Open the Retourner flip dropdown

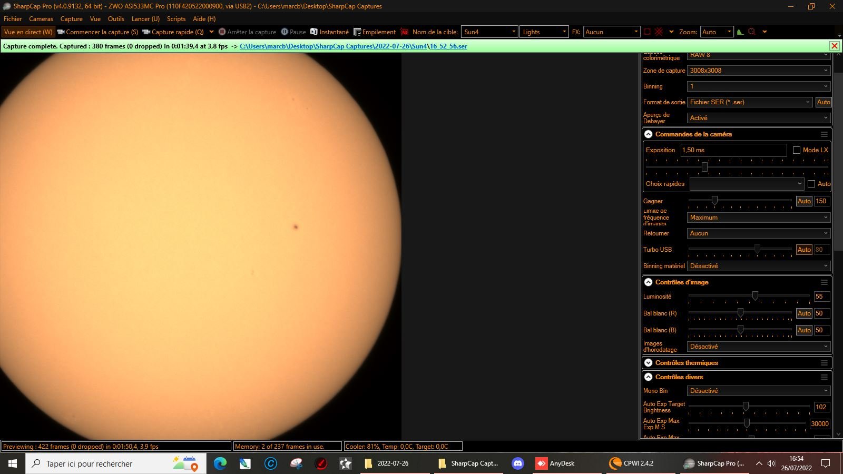coord(759,233)
